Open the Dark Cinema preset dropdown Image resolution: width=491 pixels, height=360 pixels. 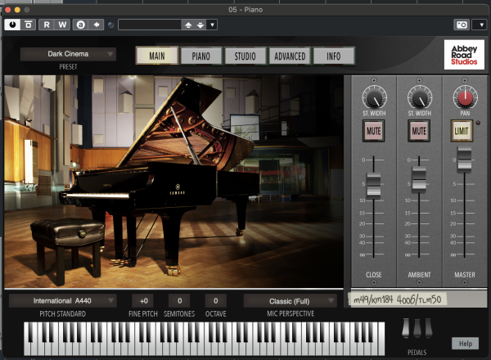(68, 55)
